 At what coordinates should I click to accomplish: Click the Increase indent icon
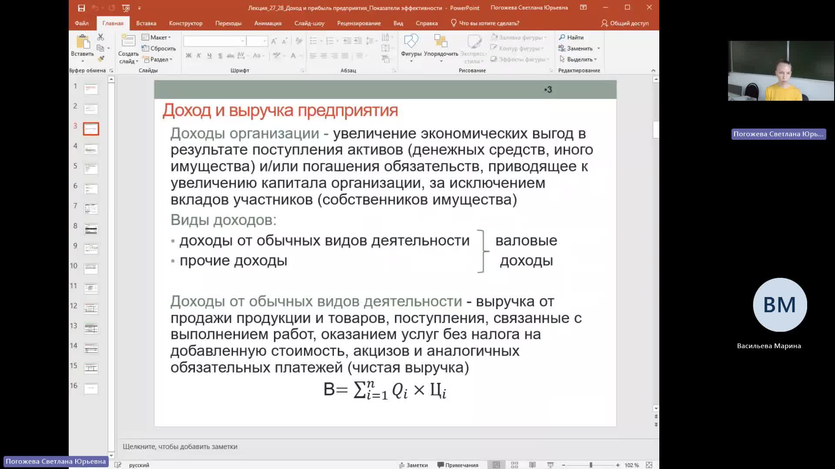point(357,41)
